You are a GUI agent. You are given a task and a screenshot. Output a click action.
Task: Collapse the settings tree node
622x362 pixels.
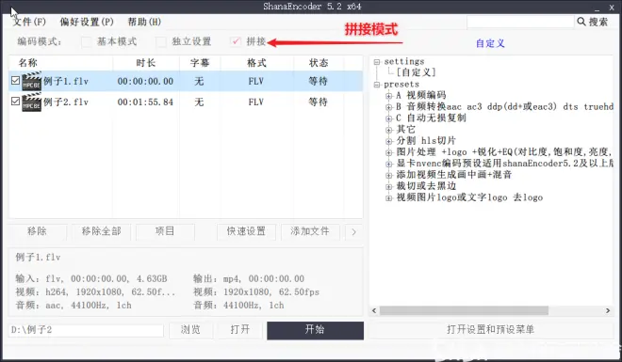377,62
